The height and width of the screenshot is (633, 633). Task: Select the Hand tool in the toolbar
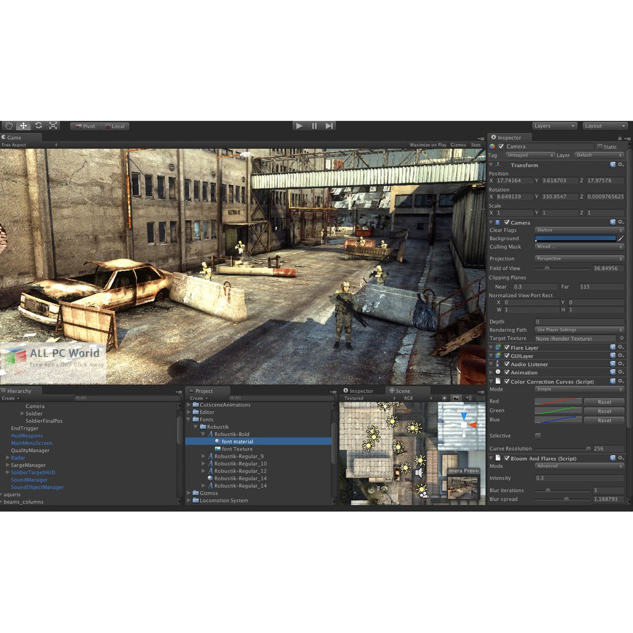click(x=9, y=125)
